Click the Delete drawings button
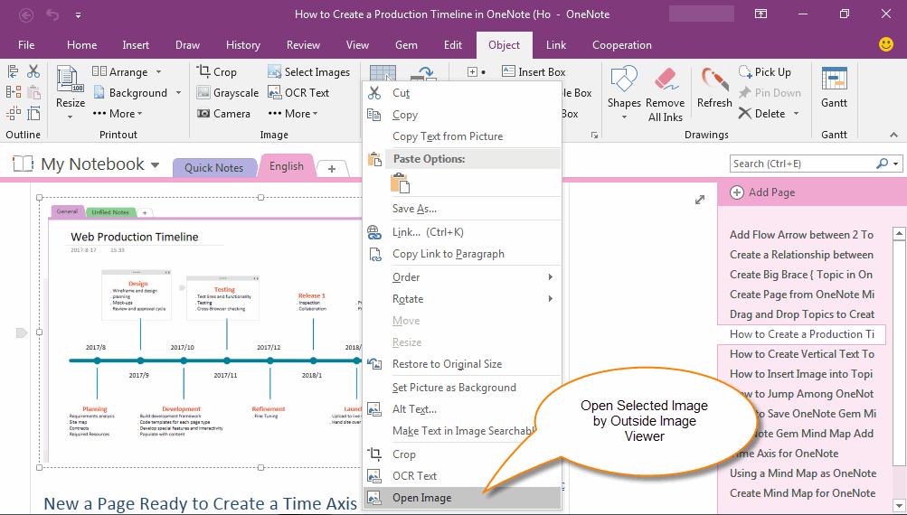The height and width of the screenshot is (515, 907). [761, 113]
